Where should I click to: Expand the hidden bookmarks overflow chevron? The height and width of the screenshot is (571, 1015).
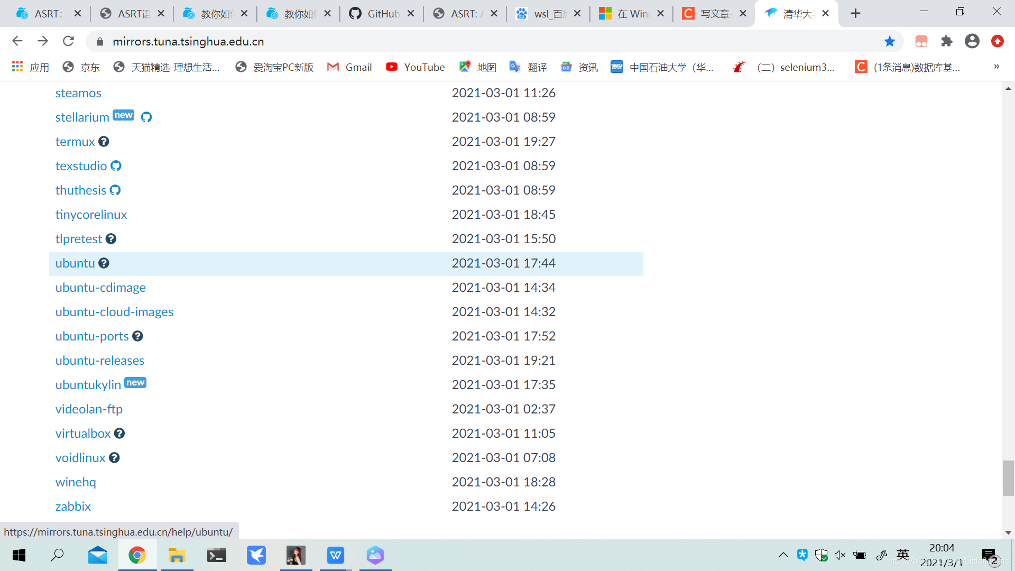tap(996, 67)
